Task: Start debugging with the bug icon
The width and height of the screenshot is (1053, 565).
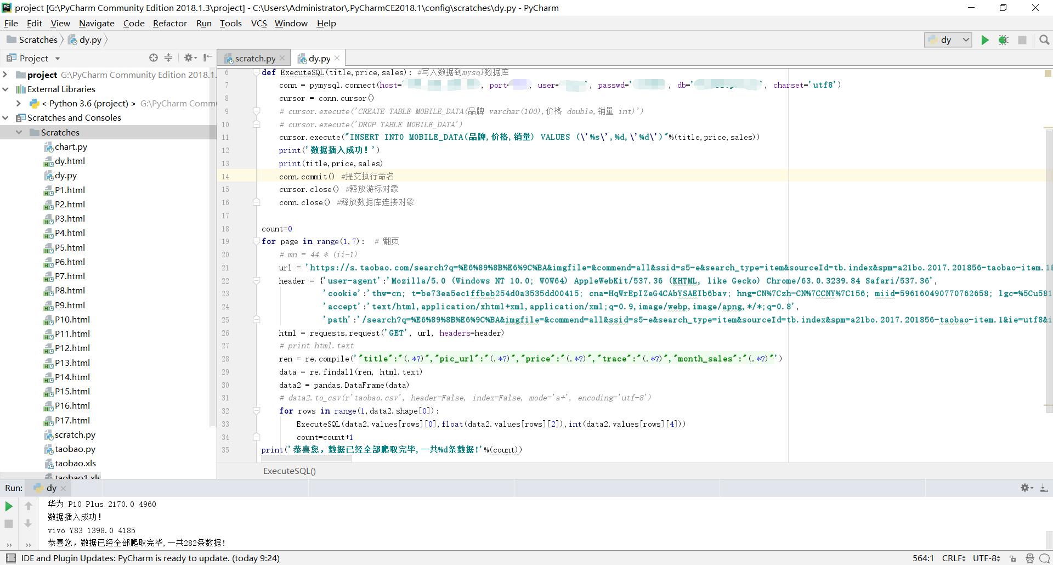Action: click(1003, 40)
